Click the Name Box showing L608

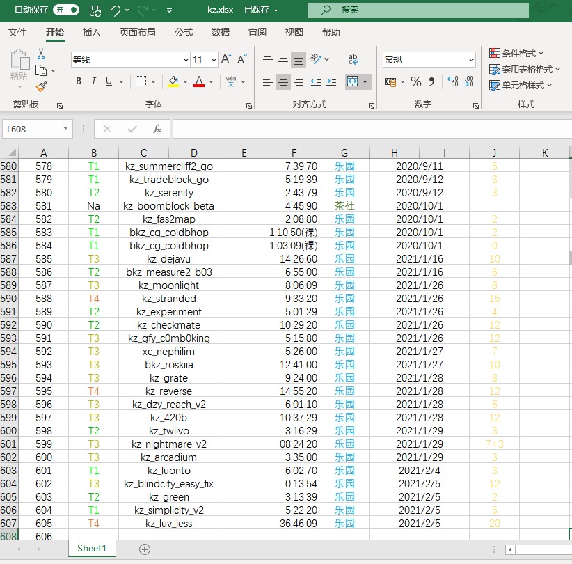[33, 129]
